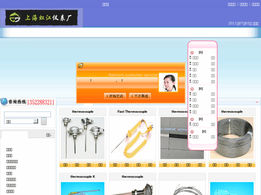The width and height of the screenshot is (261, 195).
Task: Click the hotline number 13522883211
Action: (x=41, y=102)
